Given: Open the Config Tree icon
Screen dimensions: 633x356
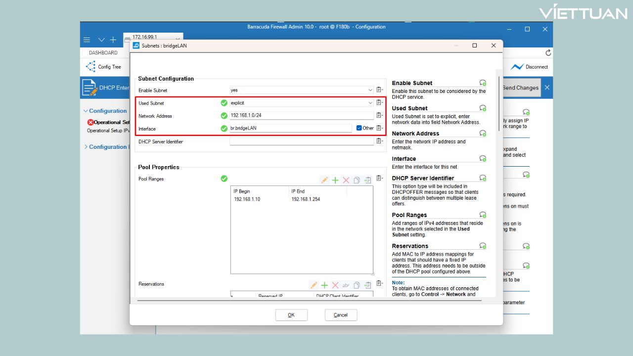Looking at the screenshot, I should (x=91, y=67).
